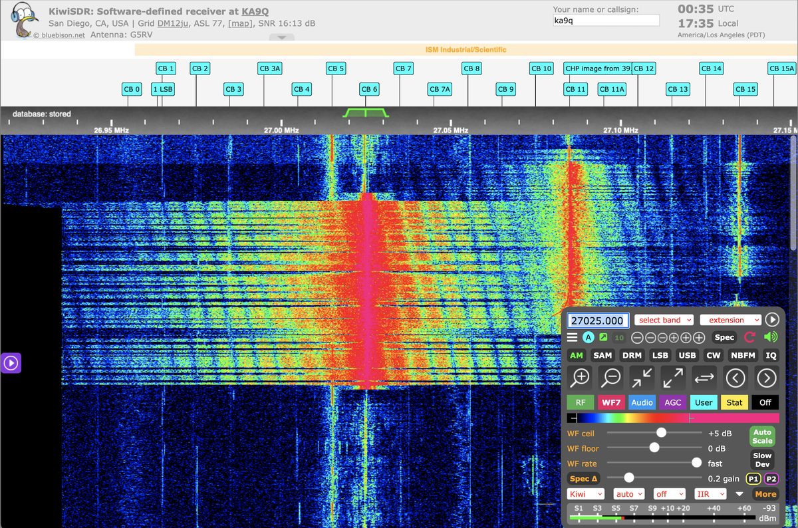Select AM demodulation mode
Screen dimensions: 798x528
[x=576, y=356]
